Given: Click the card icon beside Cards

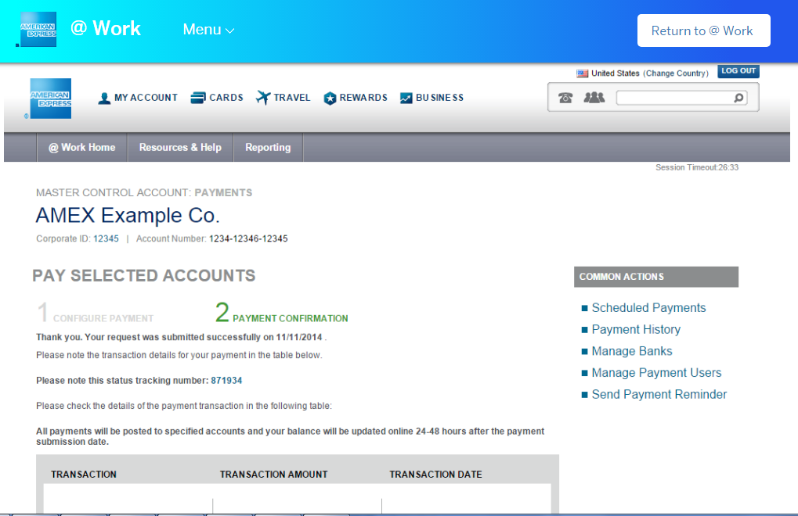Looking at the screenshot, I should [198, 98].
